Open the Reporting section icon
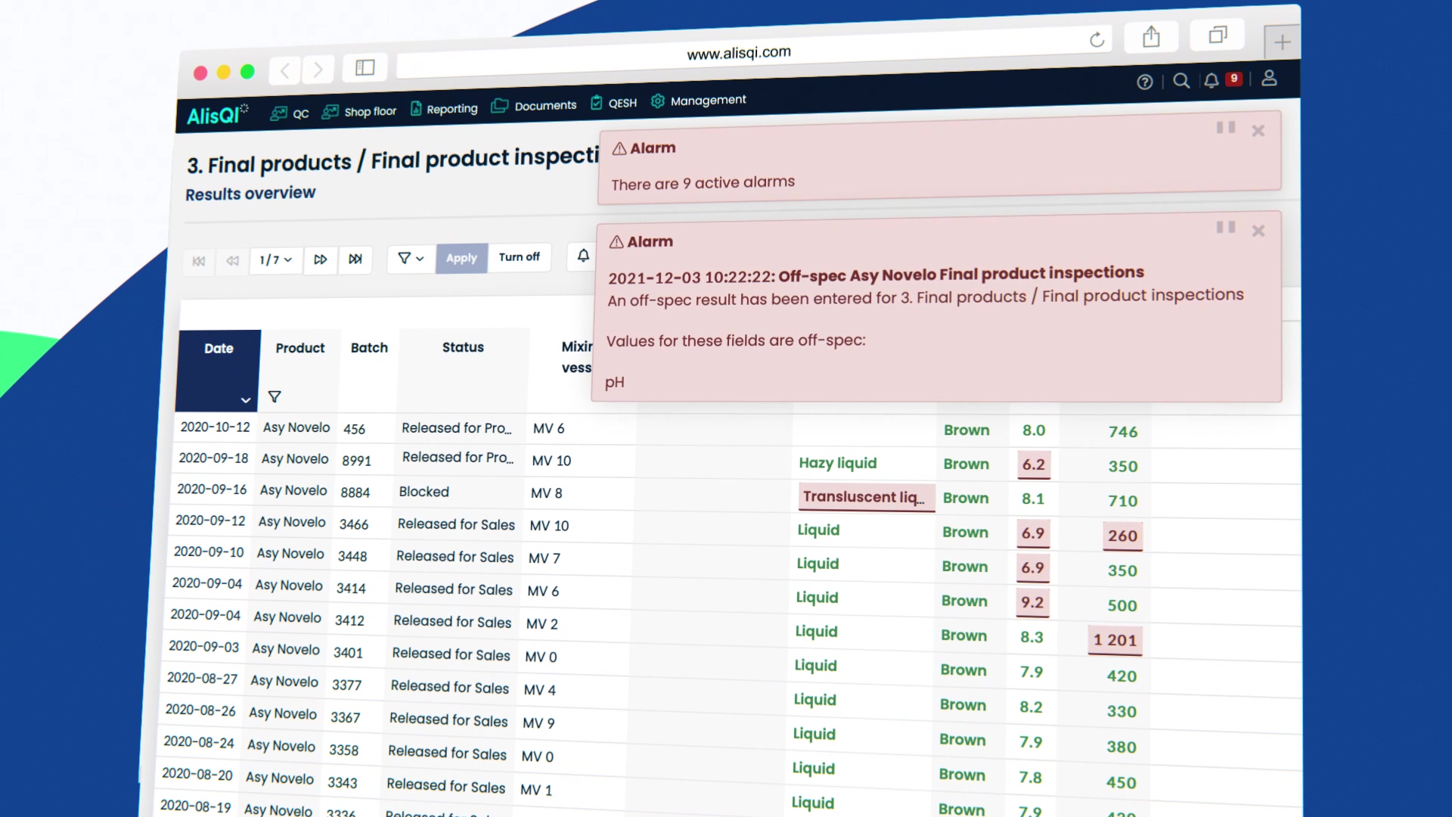1452x817 pixels. [x=417, y=108]
